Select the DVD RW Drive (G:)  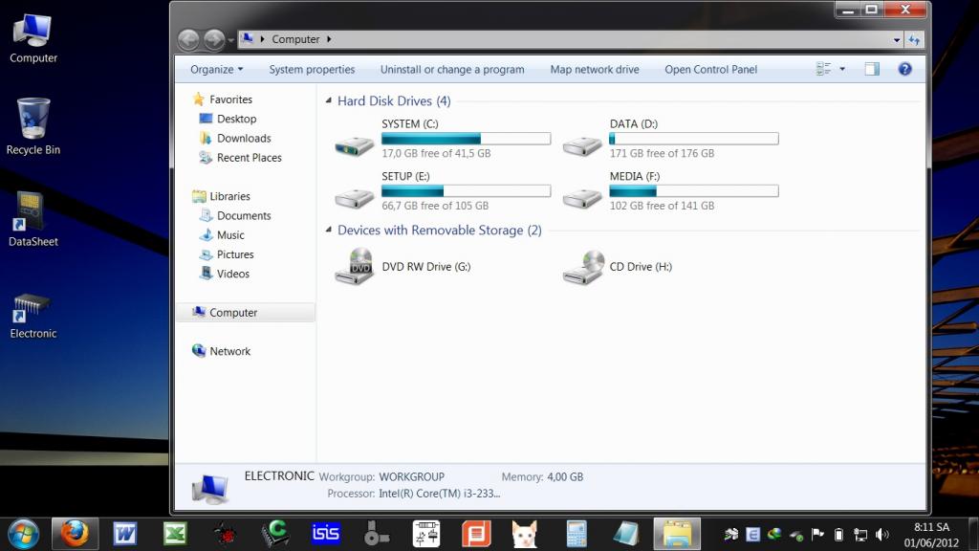(x=402, y=267)
